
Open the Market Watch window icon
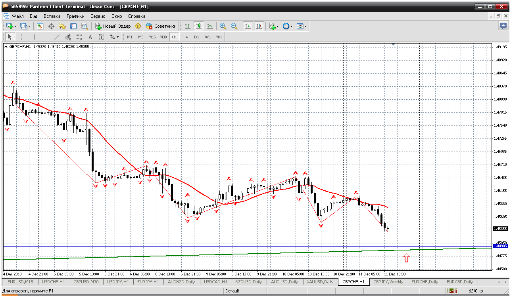coord(40,26)
